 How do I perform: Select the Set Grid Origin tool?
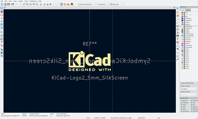[178, 56]
